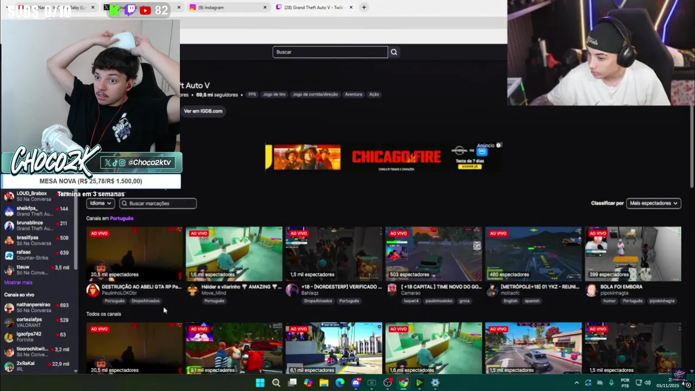Click POR PTB keyboard language indicator
The image size is (695, 391).
tap(625, 383)
